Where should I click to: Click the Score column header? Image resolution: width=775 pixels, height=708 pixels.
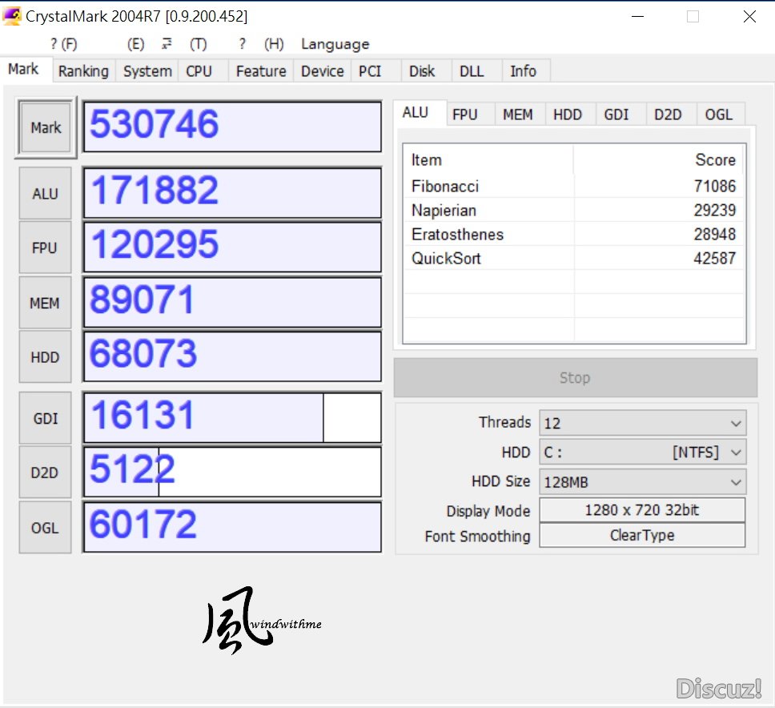658,159
